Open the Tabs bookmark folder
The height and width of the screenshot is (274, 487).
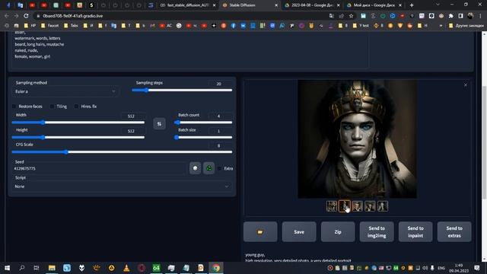click(71, 26)
